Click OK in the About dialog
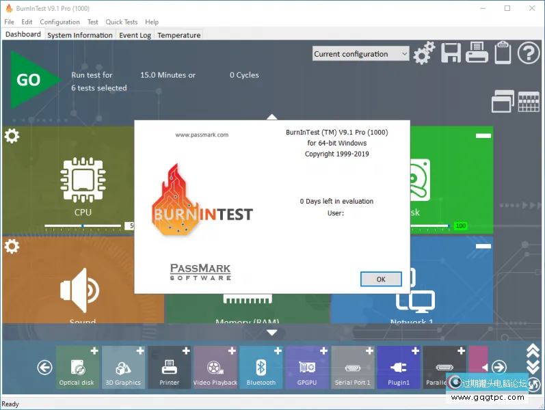The image size is (545, 410). click(381, 279)
